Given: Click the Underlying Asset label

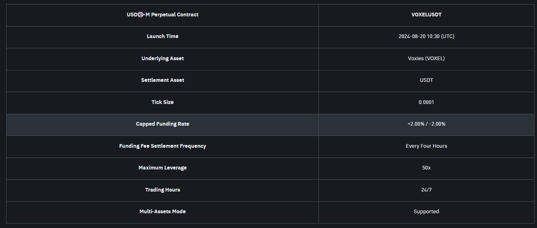Looking at the screenshot, I should 162,59.
